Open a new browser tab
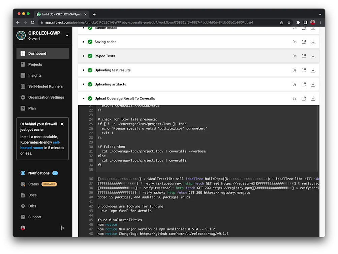Screen dimensions: 338x254 [94, 14]
